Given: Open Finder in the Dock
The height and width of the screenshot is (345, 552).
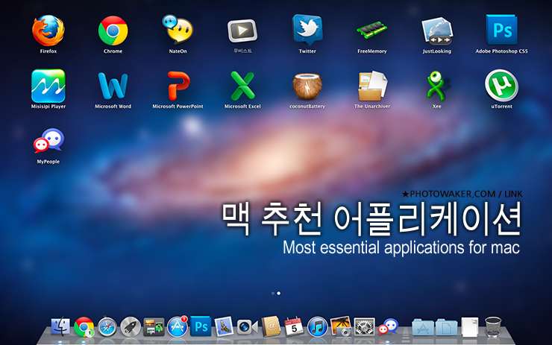Looking at the screenshot, I should (60, 327).
